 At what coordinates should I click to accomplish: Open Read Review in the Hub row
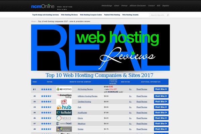[142, 107]
